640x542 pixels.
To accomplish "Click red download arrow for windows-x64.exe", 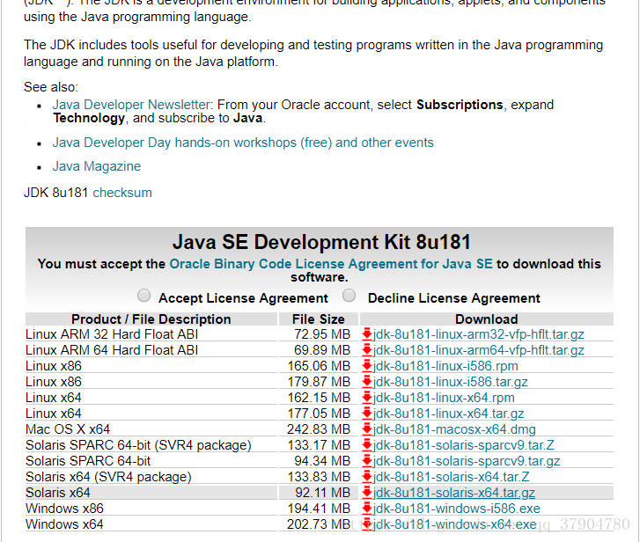I will 367,524.
